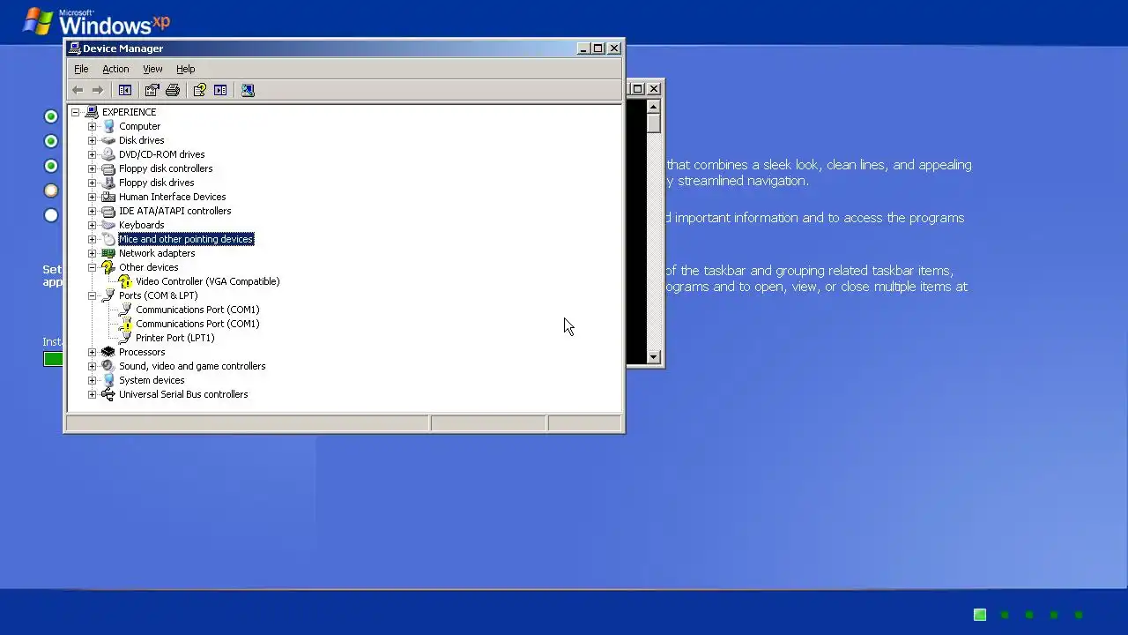The width and height of the screenshot is (1128, 635).
Task: Collapse the Ports (COM & LPT) node
Action: click(92, 295)
